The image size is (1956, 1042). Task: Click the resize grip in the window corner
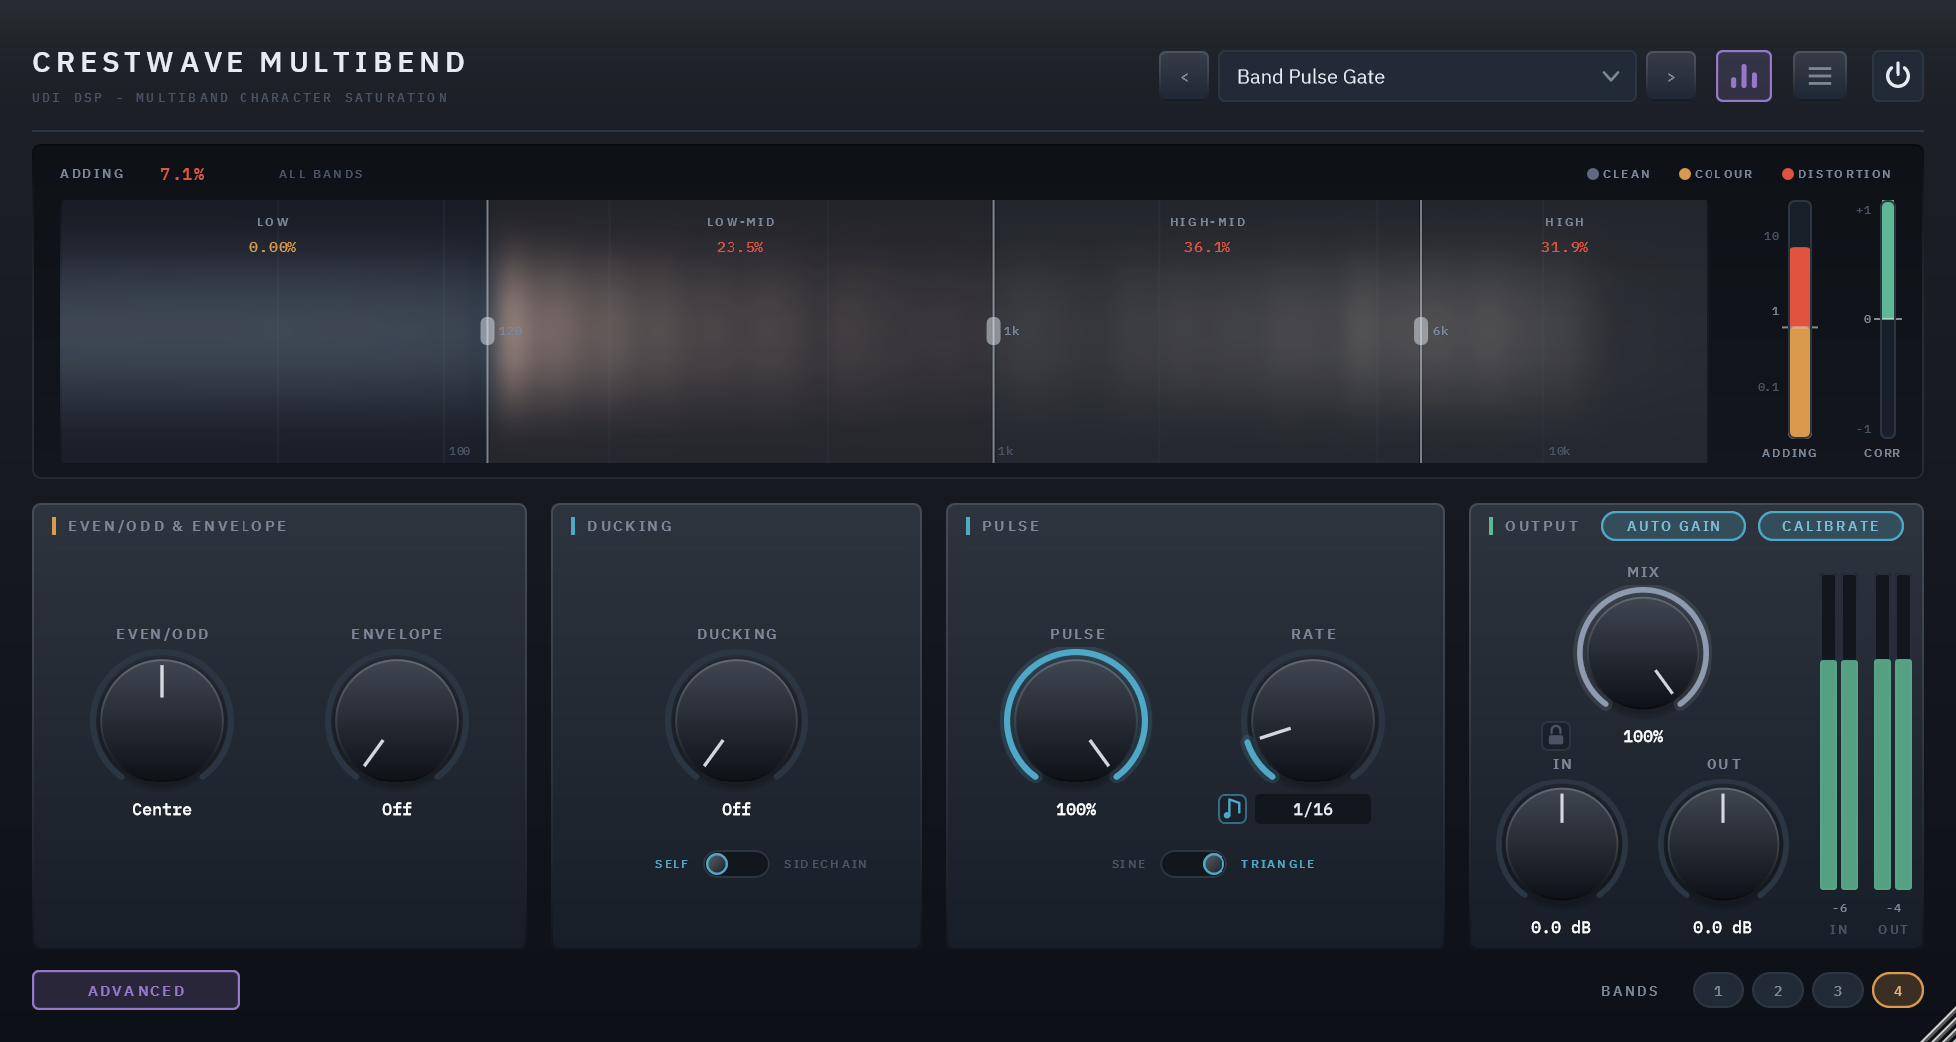click(1939, 1025)
